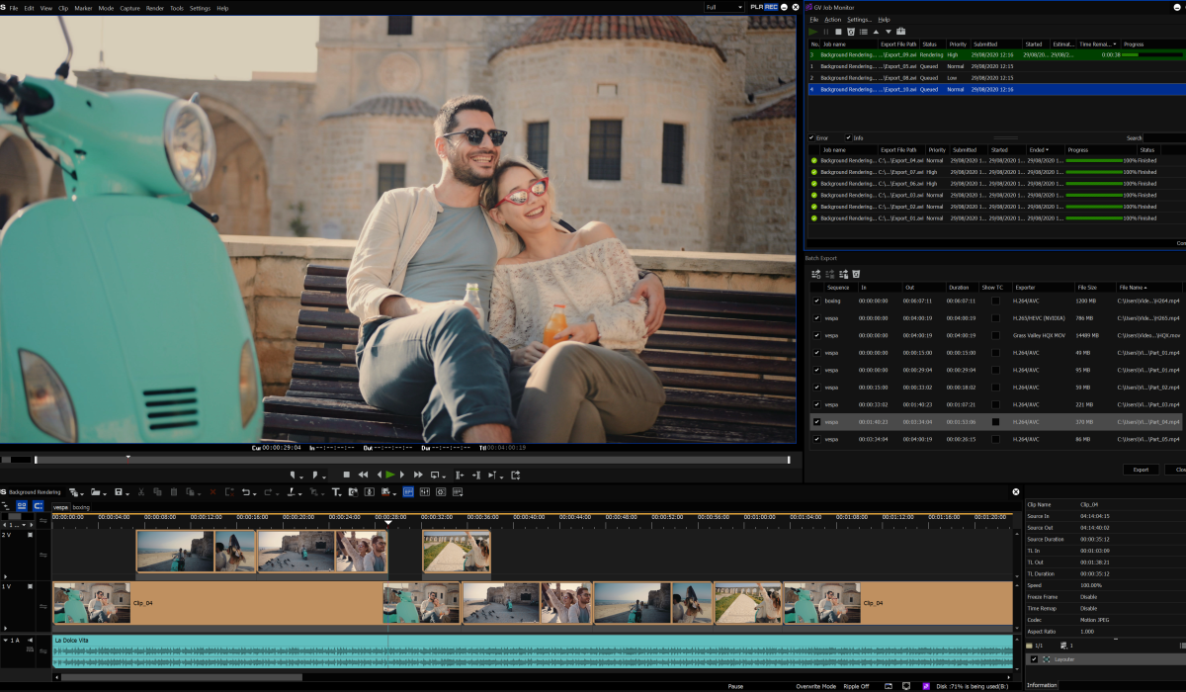Select the La Dolce Vita audio clip
This screenshot has height=692, width=1186.
[x=533, y=652]
